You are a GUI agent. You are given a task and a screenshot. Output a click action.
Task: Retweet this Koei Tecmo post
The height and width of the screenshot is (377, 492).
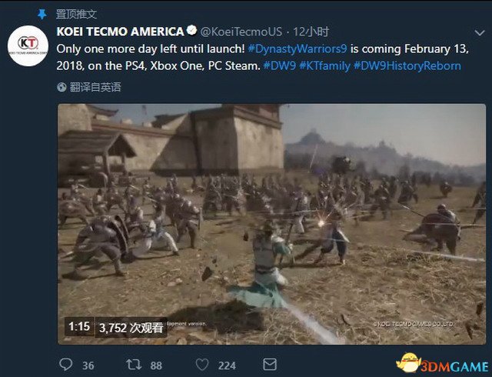134,366
